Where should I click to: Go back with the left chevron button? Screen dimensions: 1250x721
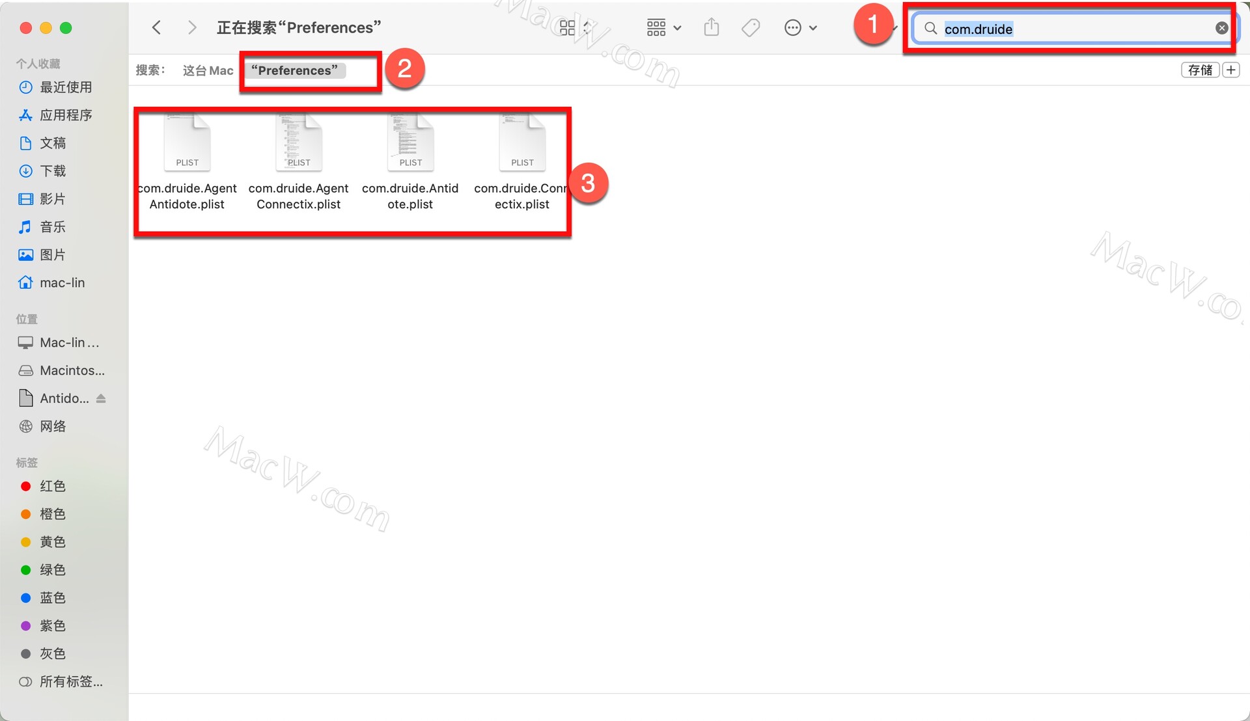tap(156, 27)
